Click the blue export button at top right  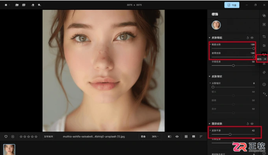point(232,5)
